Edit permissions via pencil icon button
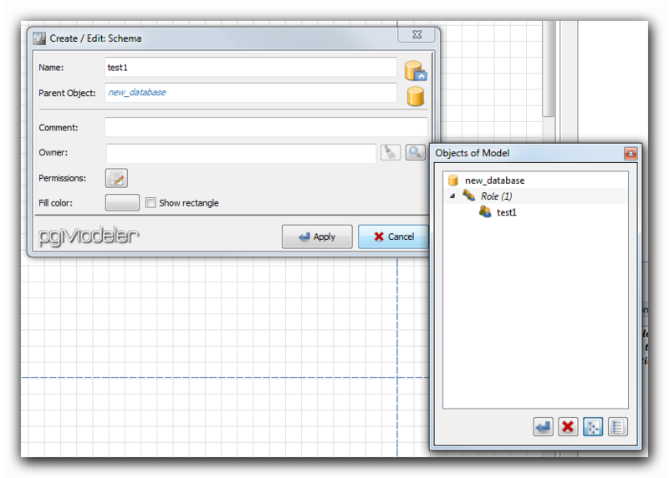The width and height of the screenshot is (669, 478). point(116,178)
